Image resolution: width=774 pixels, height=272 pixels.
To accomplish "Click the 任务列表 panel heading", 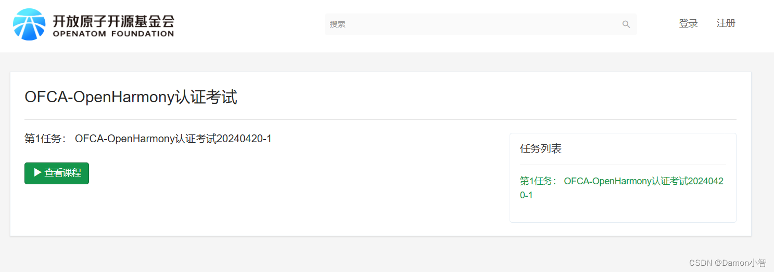I will point(541,149).
